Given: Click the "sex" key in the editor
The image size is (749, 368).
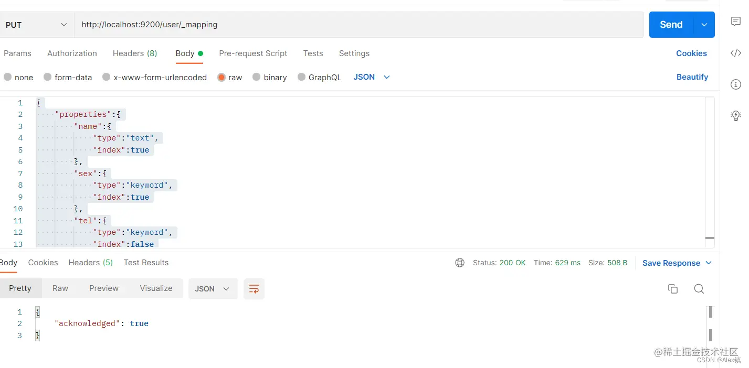Looking at the screenshot, I should [x=86, y=174].
